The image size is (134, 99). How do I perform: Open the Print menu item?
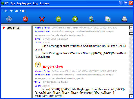11,11
